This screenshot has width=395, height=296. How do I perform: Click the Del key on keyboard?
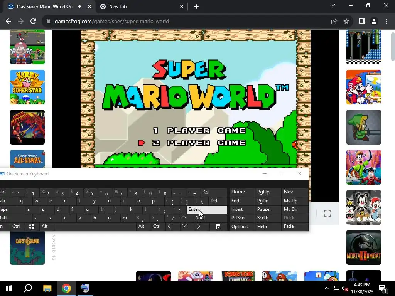218,201
